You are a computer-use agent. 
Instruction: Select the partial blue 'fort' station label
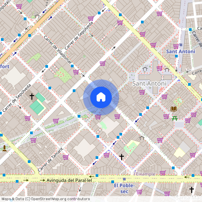pyautogui.click(x=5, y=66)
